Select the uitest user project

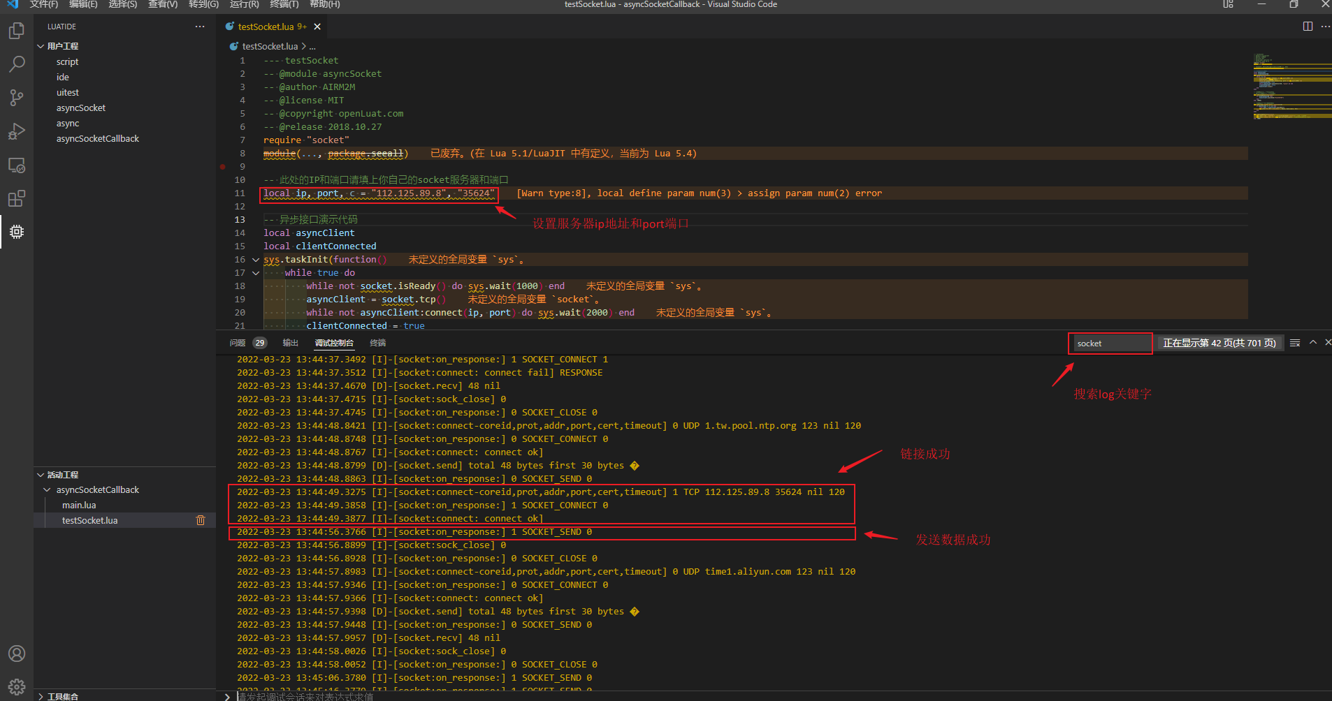pyautogui.click(x=68, y=93)
